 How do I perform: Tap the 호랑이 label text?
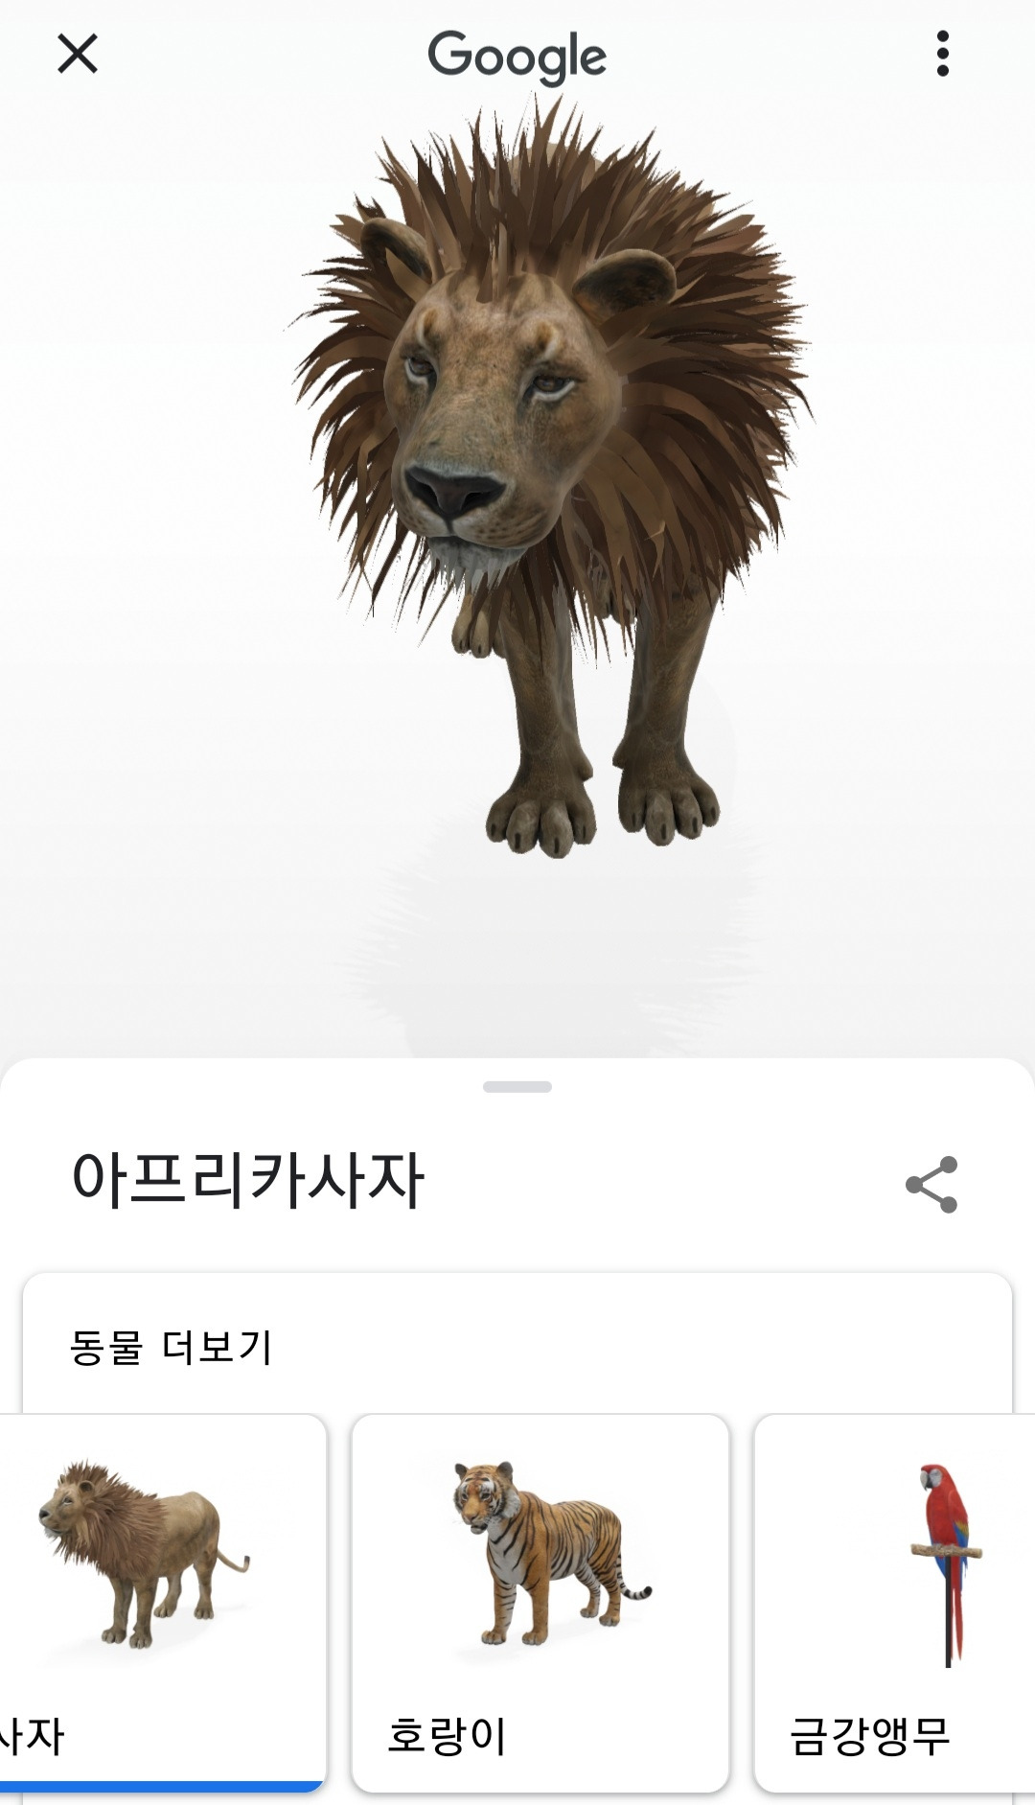(x=447, y=1735)
